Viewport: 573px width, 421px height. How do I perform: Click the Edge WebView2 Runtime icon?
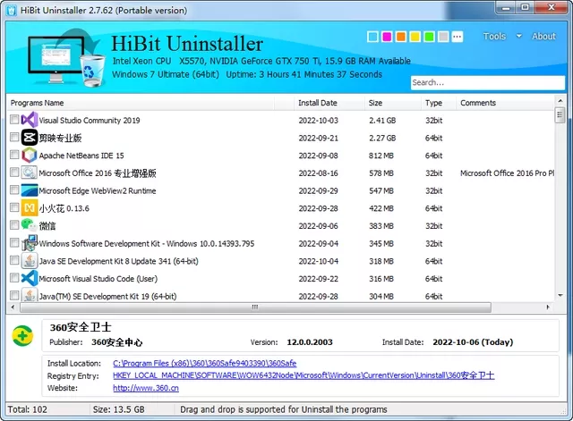[30, 190]
